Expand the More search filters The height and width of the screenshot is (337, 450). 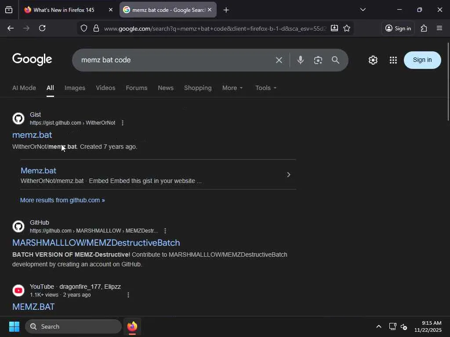click(232, 88)
